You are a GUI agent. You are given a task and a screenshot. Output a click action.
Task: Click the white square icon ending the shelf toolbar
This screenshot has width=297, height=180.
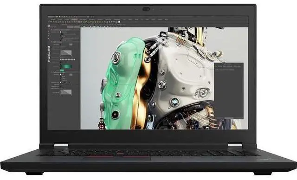(119, 22)
